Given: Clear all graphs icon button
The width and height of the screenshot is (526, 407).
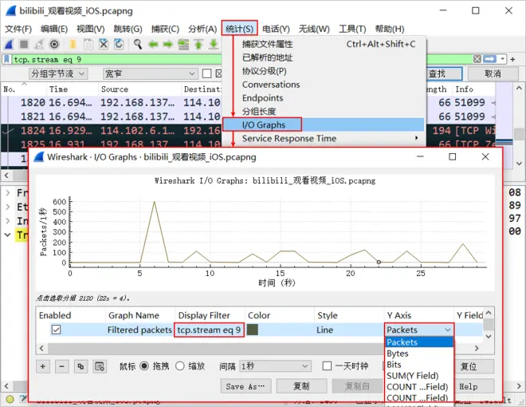Looking at the screenshot, I should 100,366.
